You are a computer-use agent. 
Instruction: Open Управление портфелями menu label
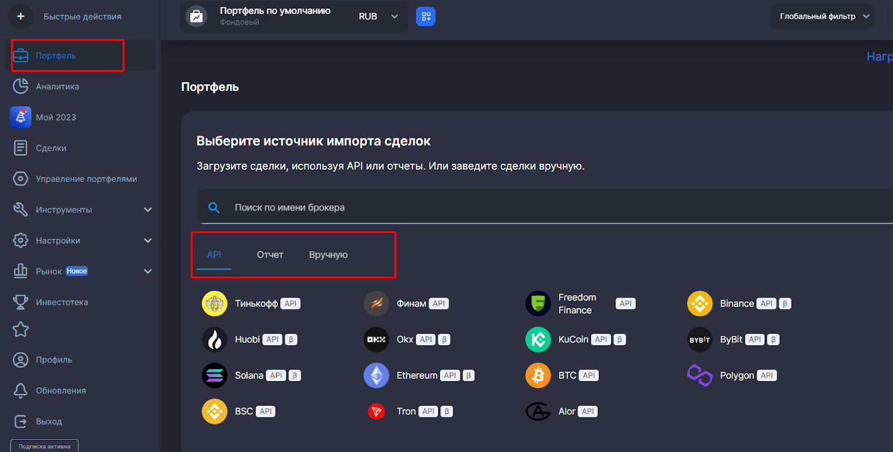(x=87, y=179)
